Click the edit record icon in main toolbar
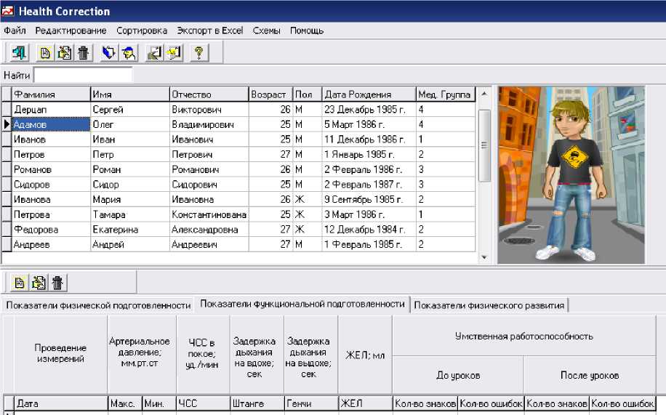The height and width of the screenshot is (415, 666). click(64, 53)
